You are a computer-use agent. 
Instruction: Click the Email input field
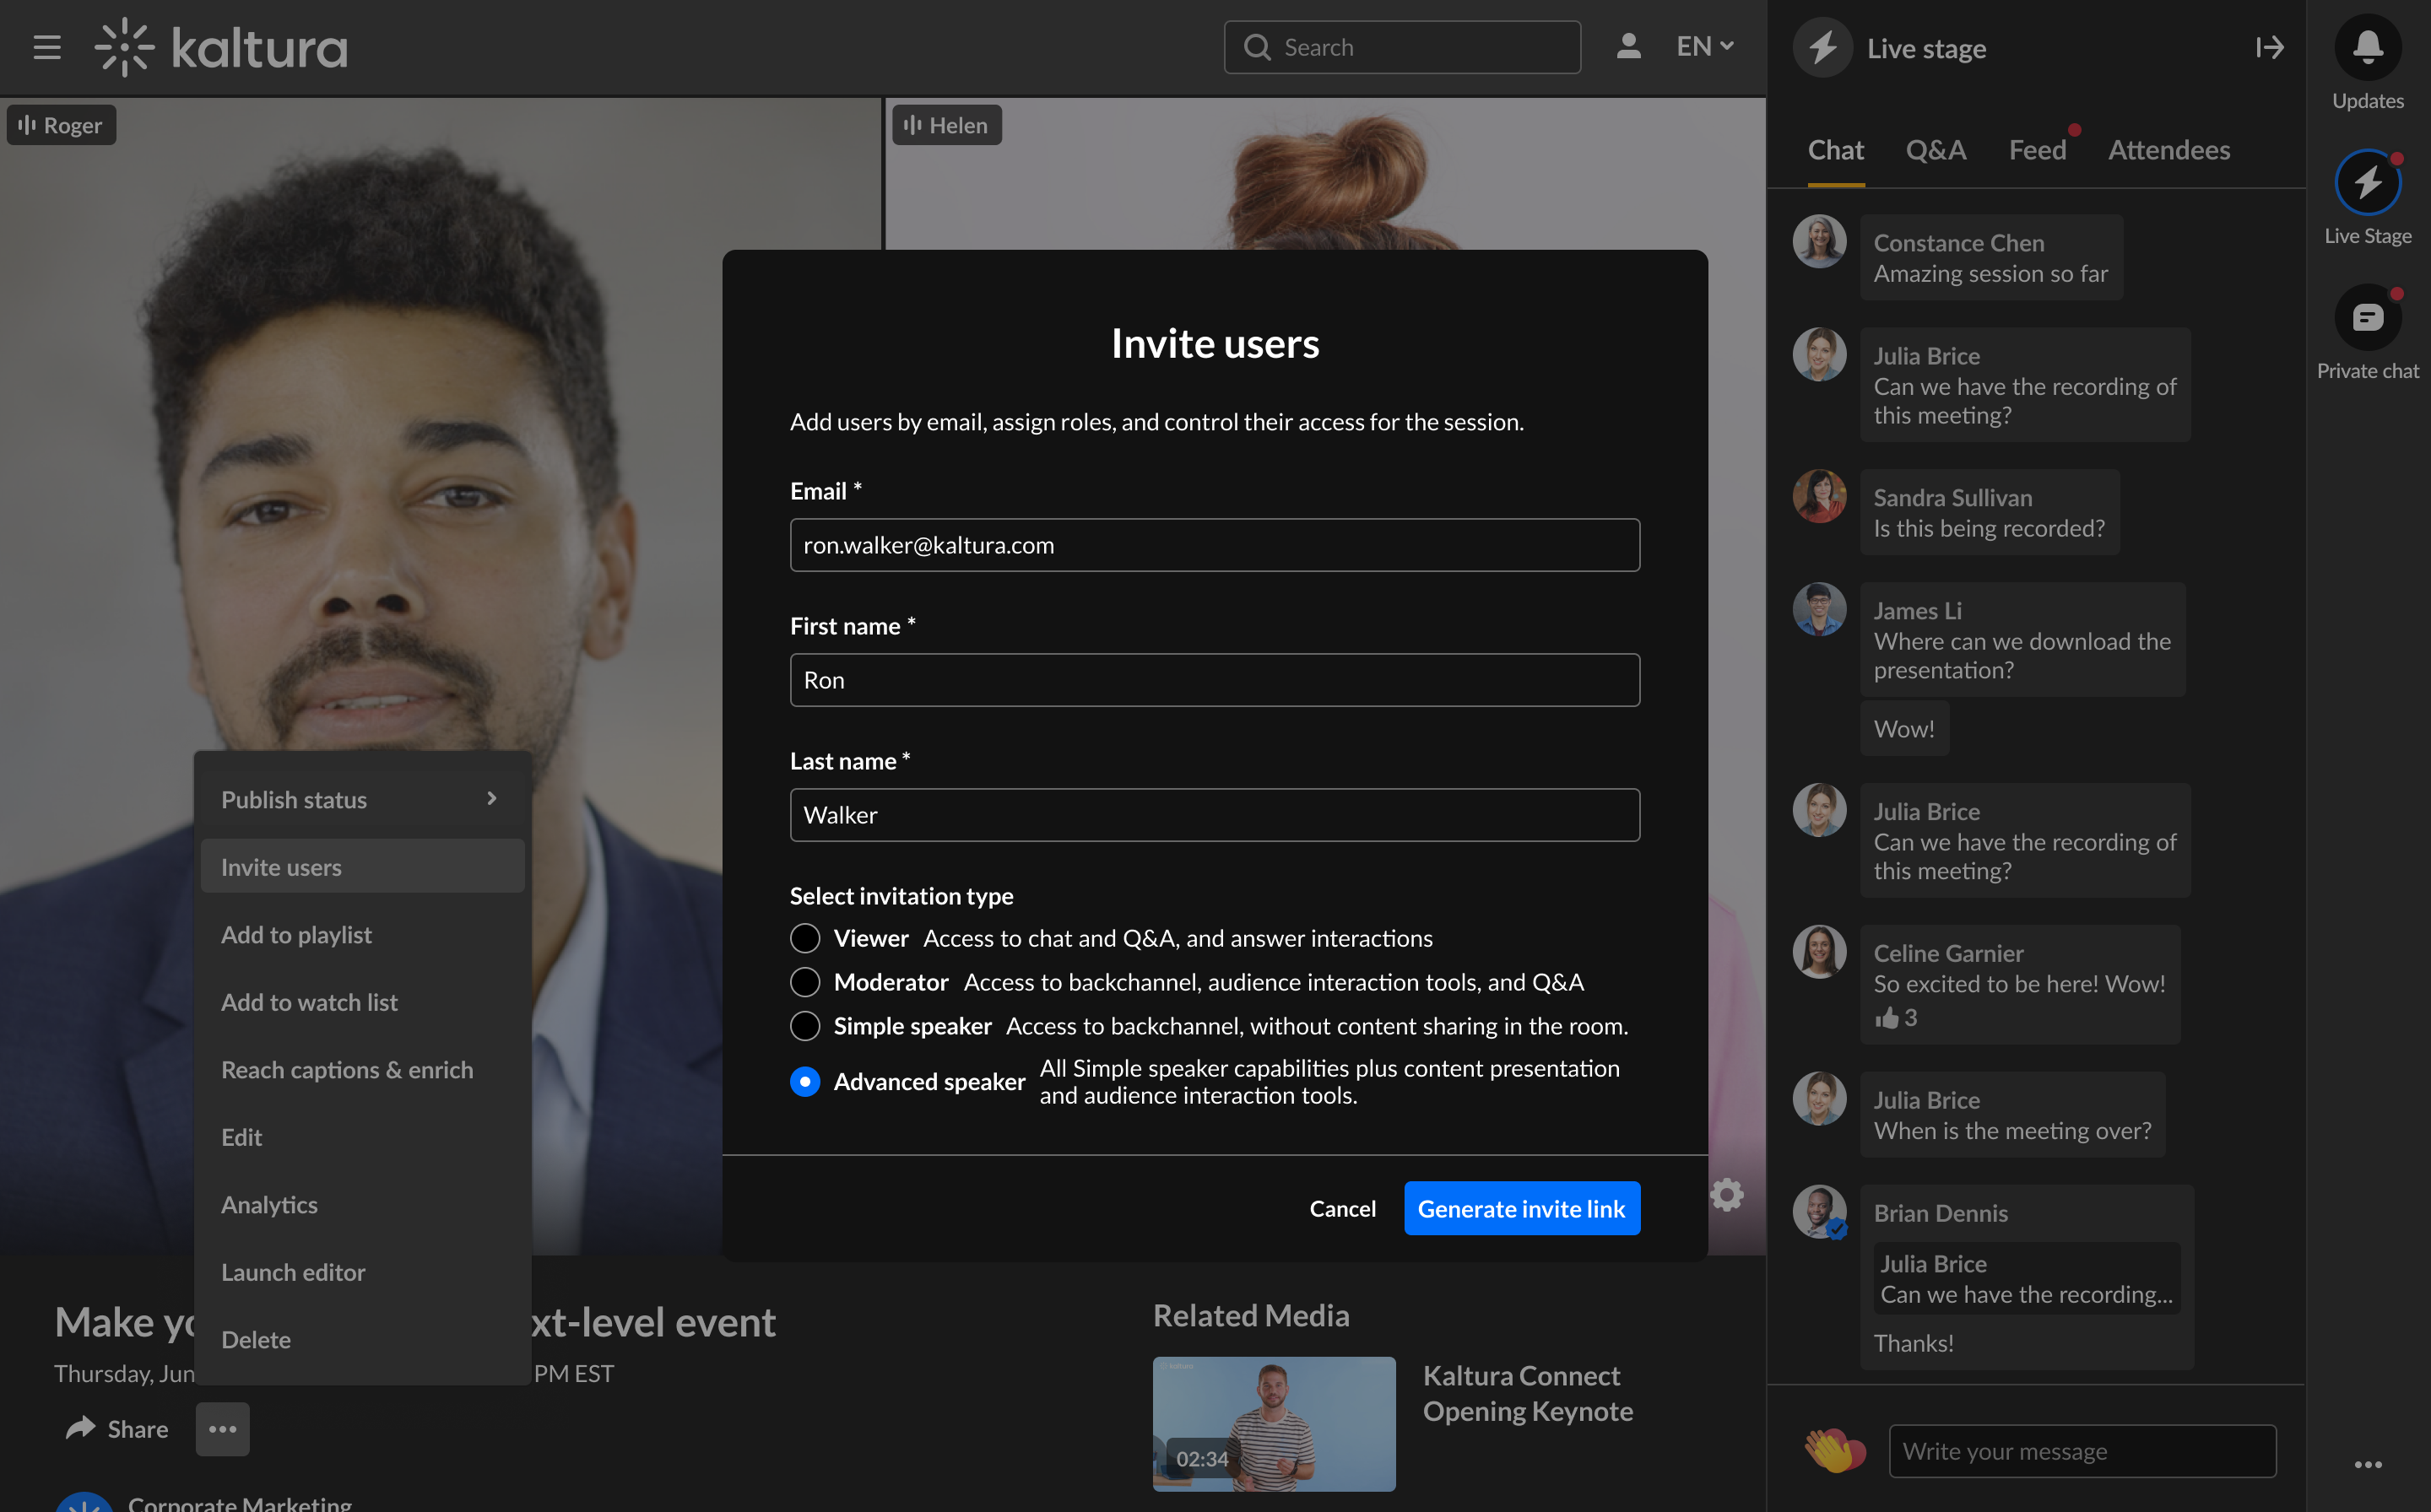(x=1215, y=545)
